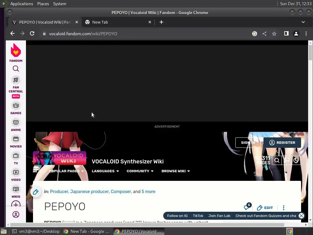Open Chrome tab search chevron
313x235 pixels.
(303, 22)
